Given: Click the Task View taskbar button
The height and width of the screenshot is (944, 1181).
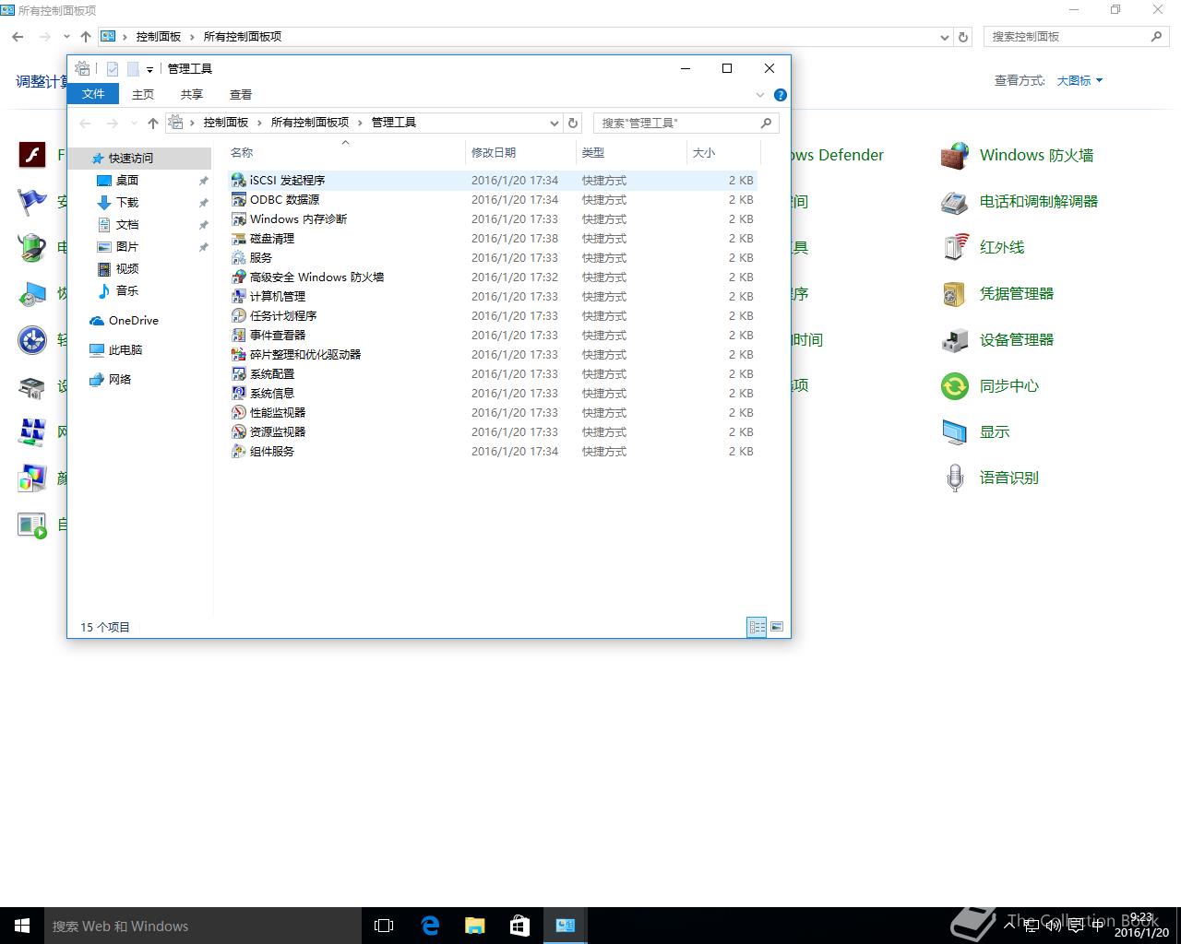Looking at the screenshot, I should 384,926.
